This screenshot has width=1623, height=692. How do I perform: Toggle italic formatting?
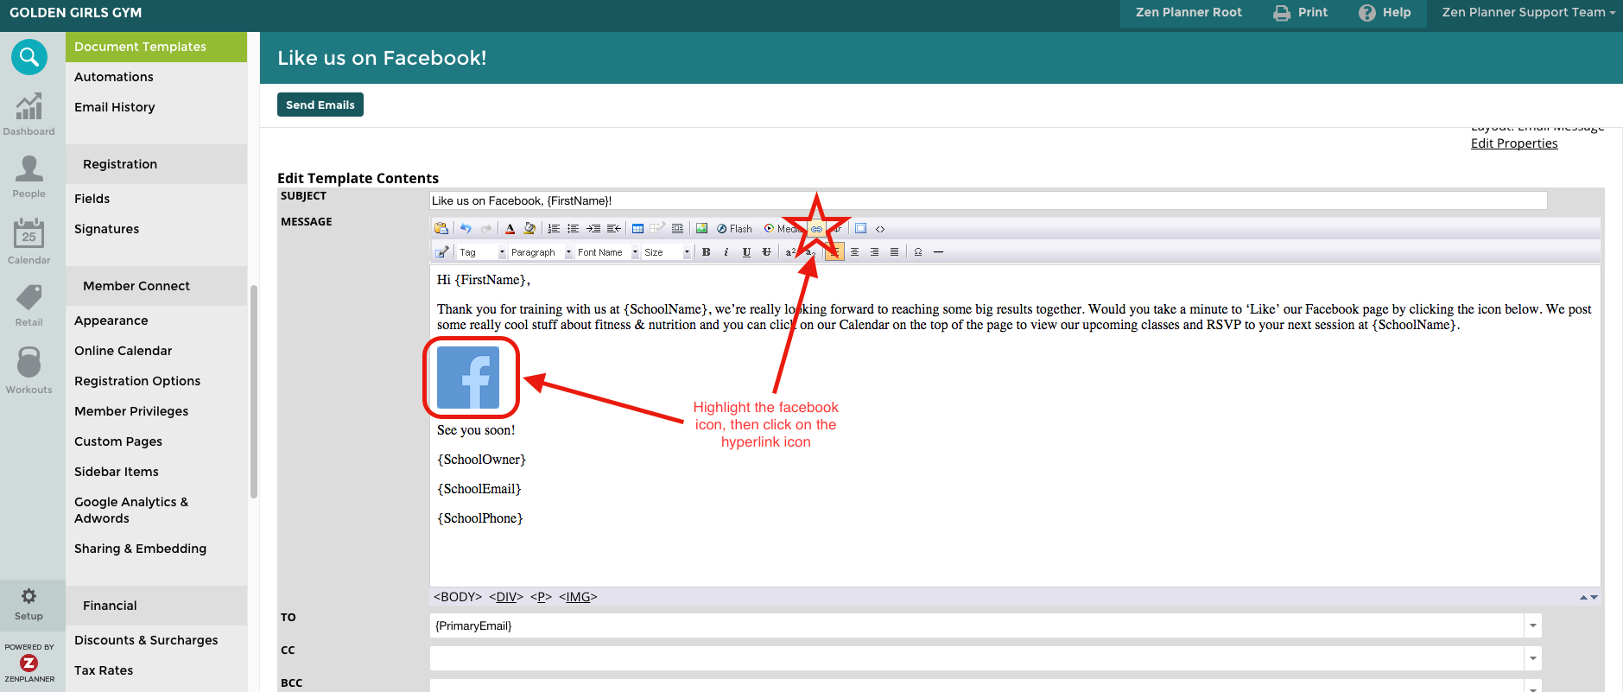(726, 252)
